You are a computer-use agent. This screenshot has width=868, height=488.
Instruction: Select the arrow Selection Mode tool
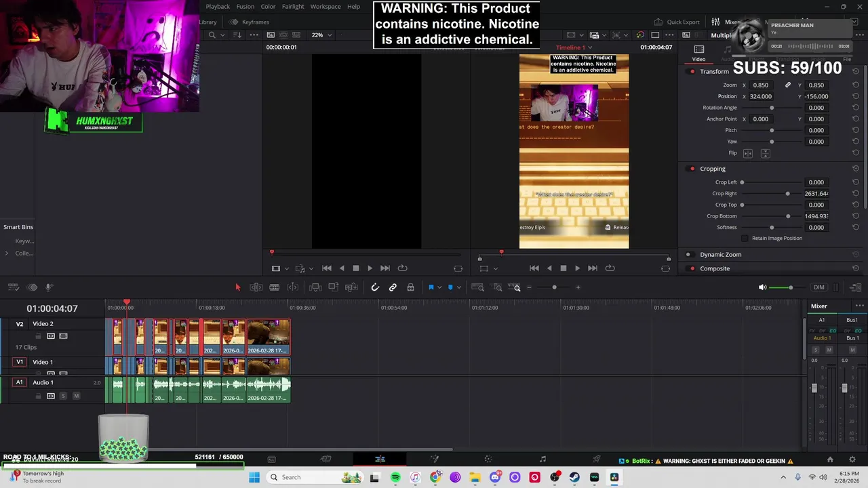pyautogui.click(x=237, y=287)
